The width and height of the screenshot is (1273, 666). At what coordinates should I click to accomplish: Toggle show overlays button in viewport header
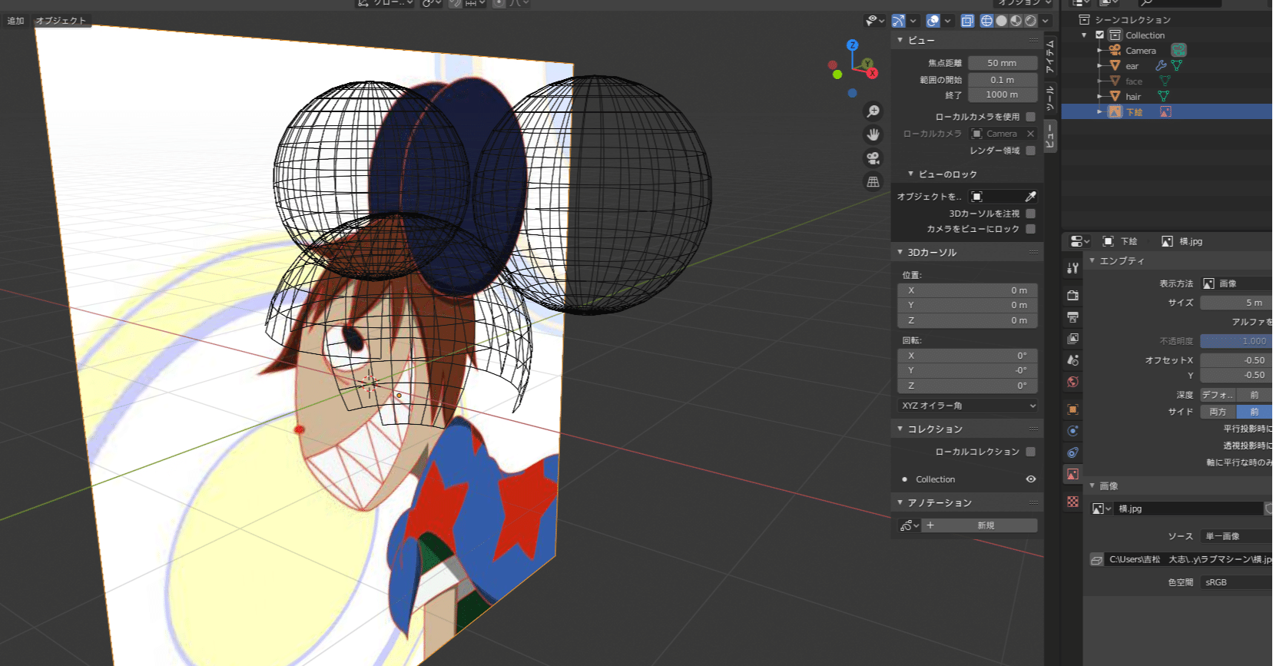[933, 21]
